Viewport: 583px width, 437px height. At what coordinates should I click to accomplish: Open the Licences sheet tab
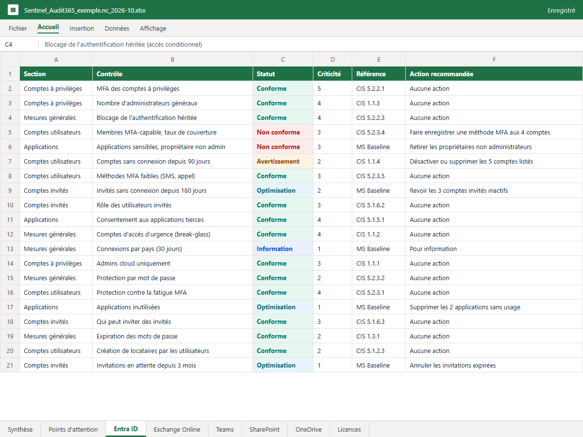pos(349,429)
